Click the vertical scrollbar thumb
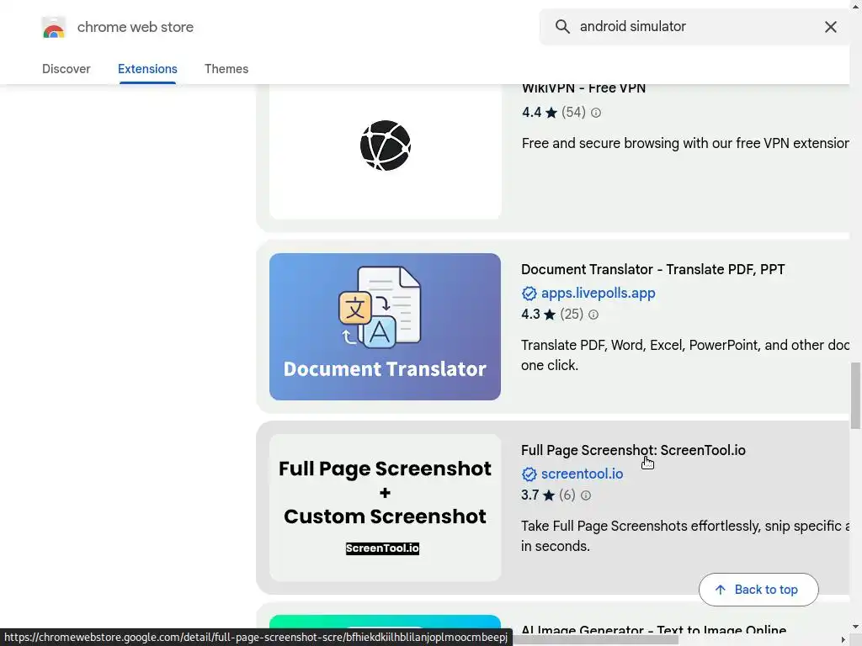This screenshot has height=646, width=862. 855,395
